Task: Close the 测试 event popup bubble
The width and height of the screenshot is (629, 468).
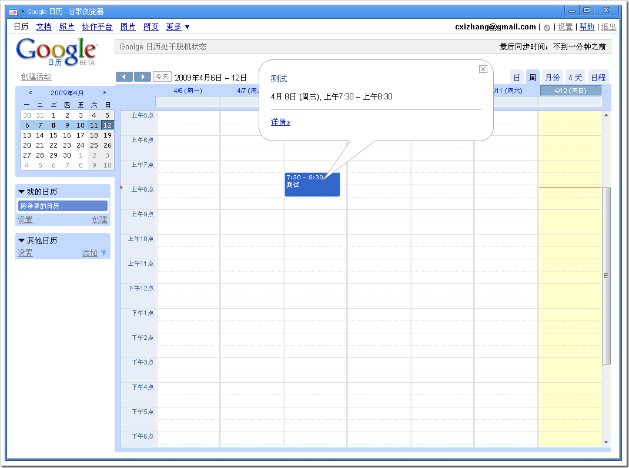Action: tap(483, 69)
